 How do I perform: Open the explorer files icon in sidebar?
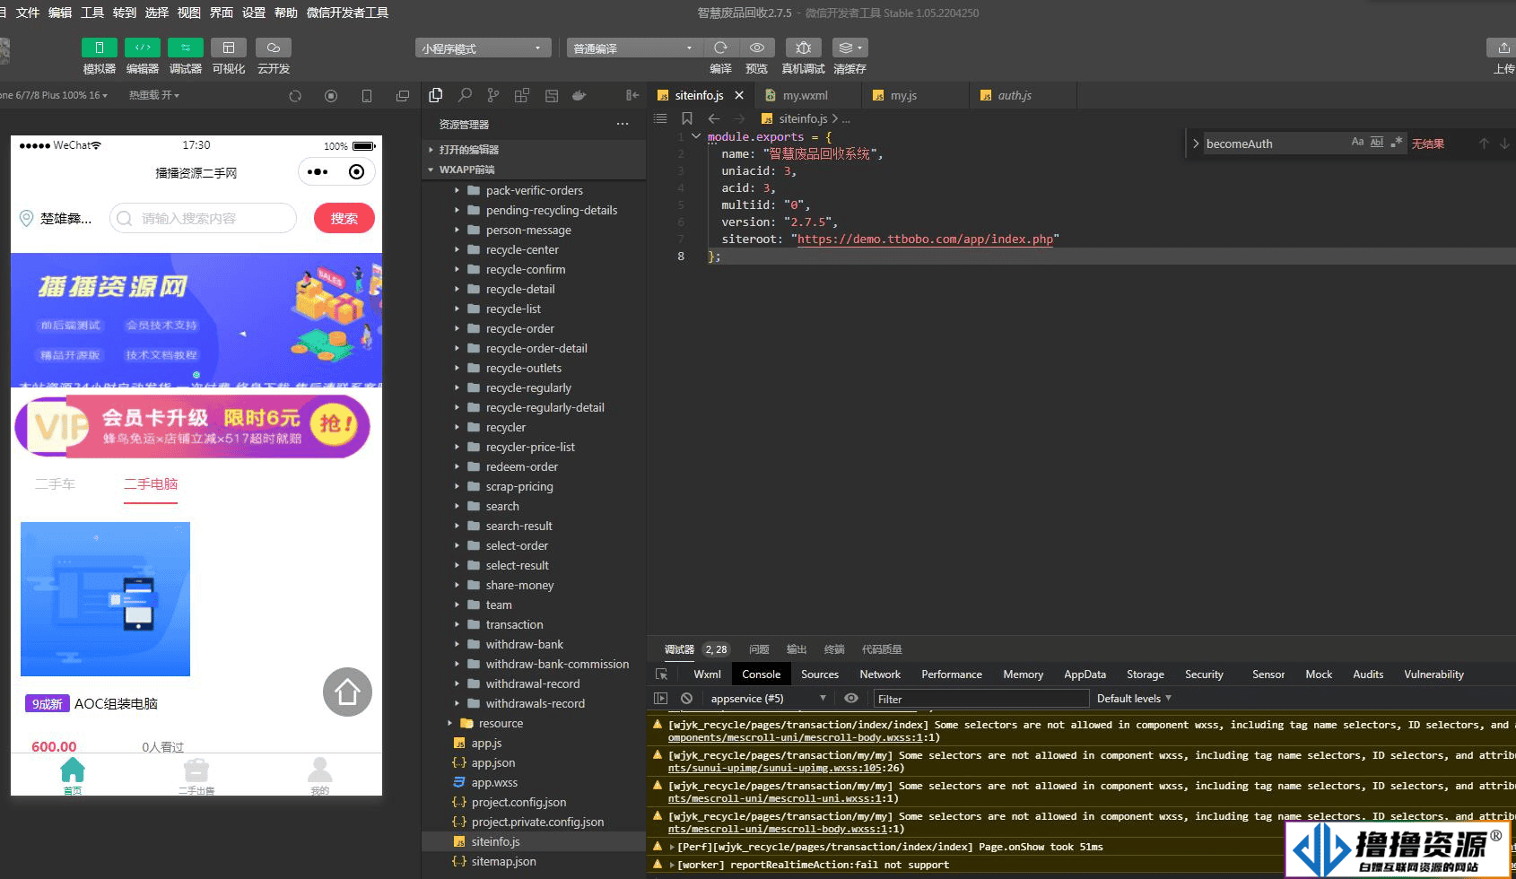436,95
